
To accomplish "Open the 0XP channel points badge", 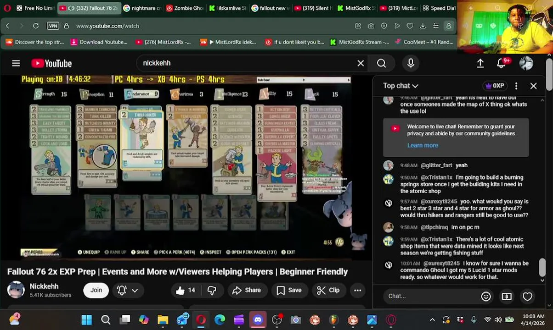I will (494, 86).
